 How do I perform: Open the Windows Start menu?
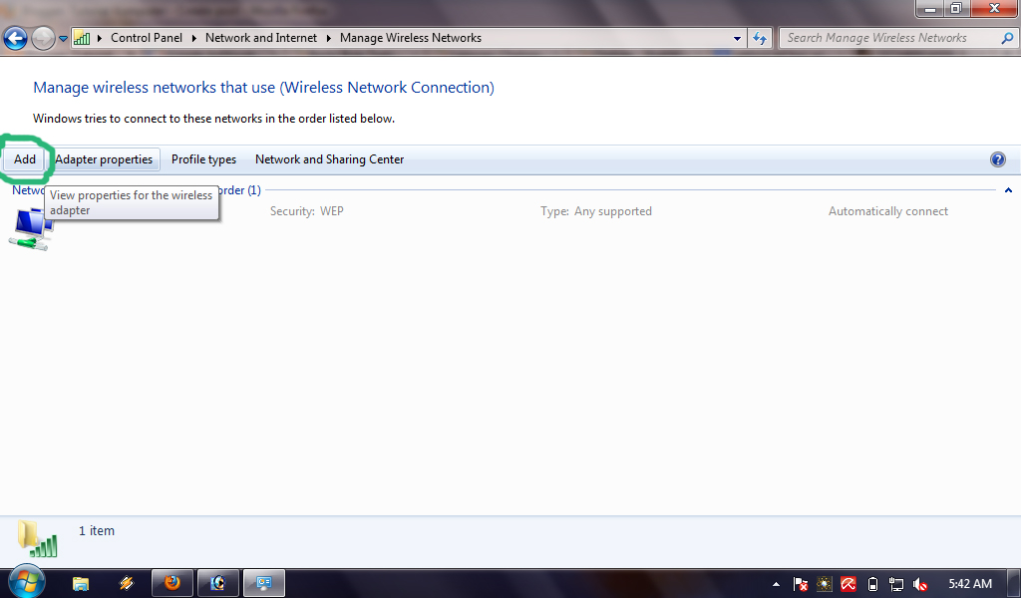pos(27,582)
